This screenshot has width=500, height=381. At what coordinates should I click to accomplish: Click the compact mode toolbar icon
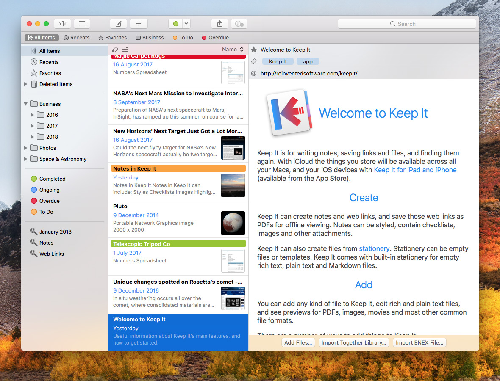click(x=63, y=24)
